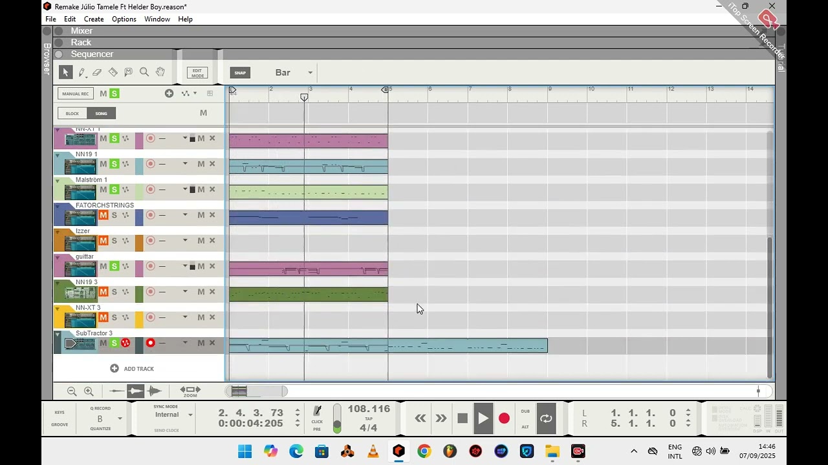Toggle Solo on the guittar track
828x465 pixels.
coord(114,266)
